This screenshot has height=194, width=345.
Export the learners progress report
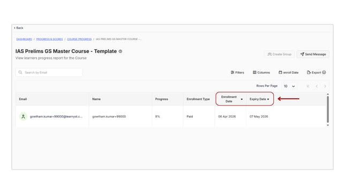click(314, 72)
